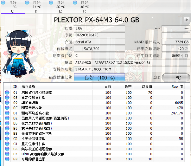Click the F: drive health status orb
This screenshot has width=191, height=167.
click(75, 3)
